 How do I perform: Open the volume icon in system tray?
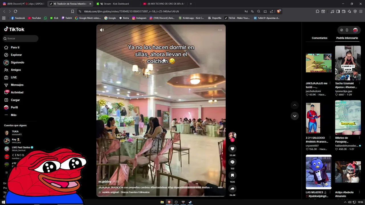click(350, 202)
